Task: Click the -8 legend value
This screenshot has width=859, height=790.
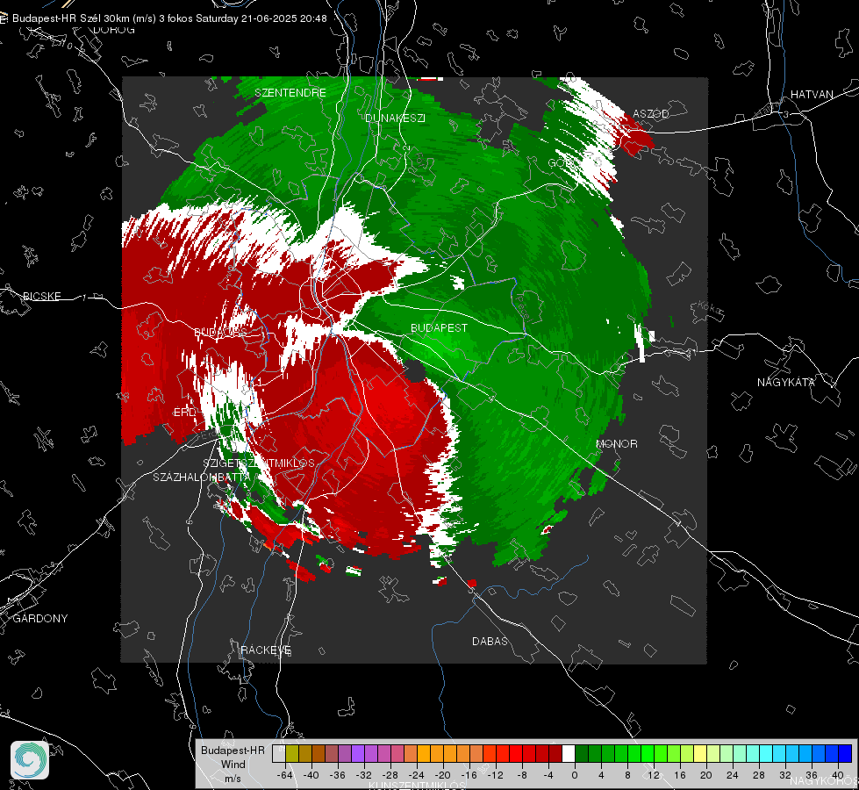Action: [522, 775]
